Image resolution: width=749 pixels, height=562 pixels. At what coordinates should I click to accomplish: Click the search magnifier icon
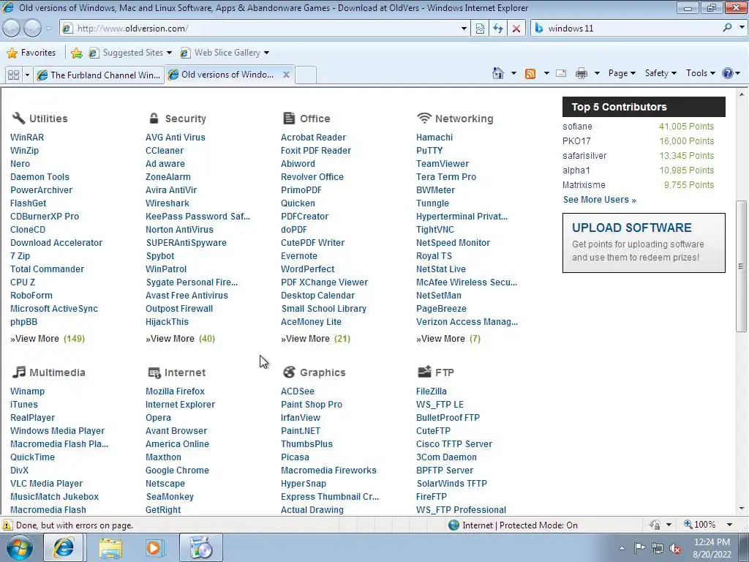click(727, 28)
